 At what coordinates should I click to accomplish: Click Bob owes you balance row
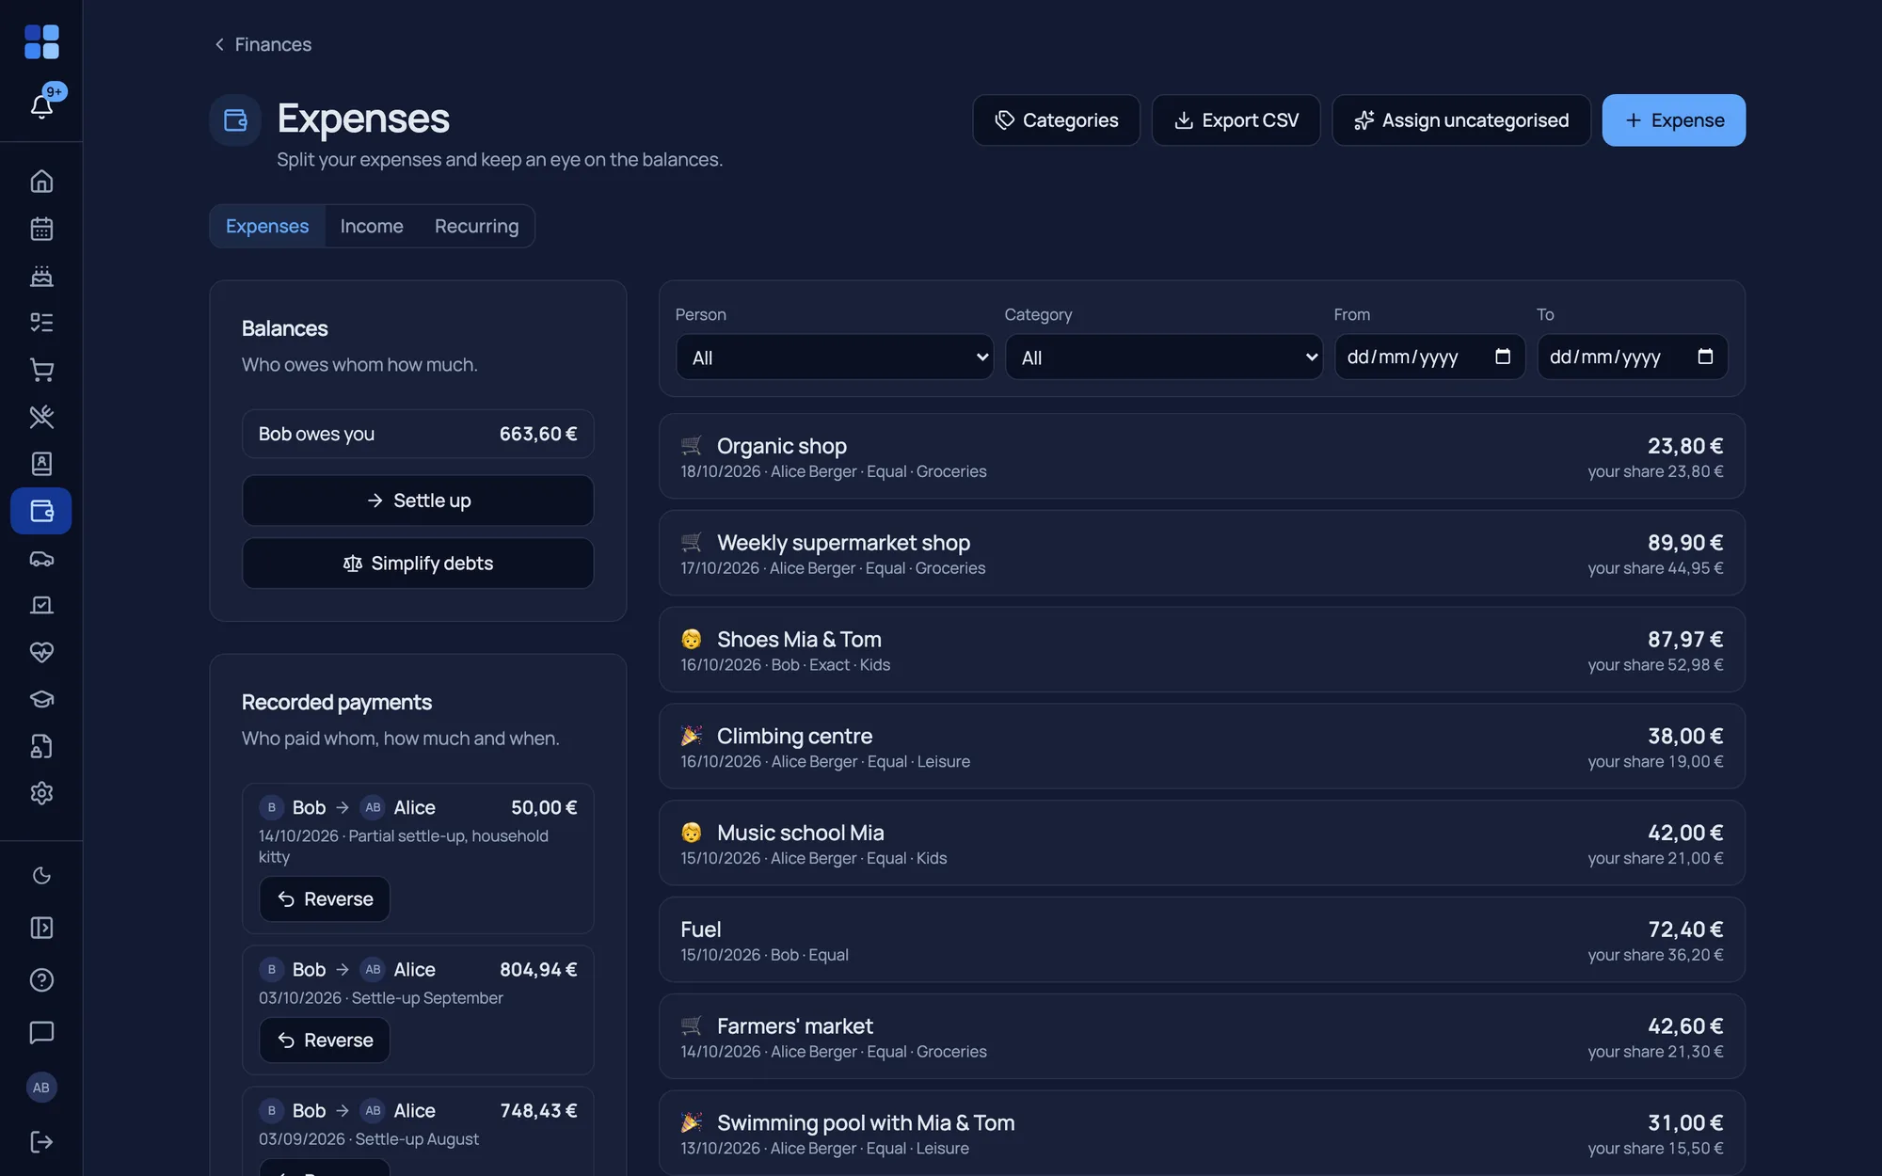[418, 434]
